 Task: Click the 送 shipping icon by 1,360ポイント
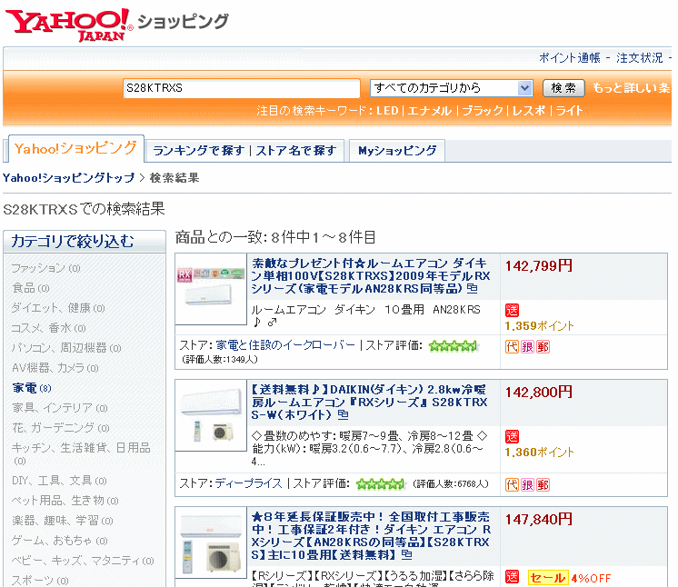coord(512,436)
